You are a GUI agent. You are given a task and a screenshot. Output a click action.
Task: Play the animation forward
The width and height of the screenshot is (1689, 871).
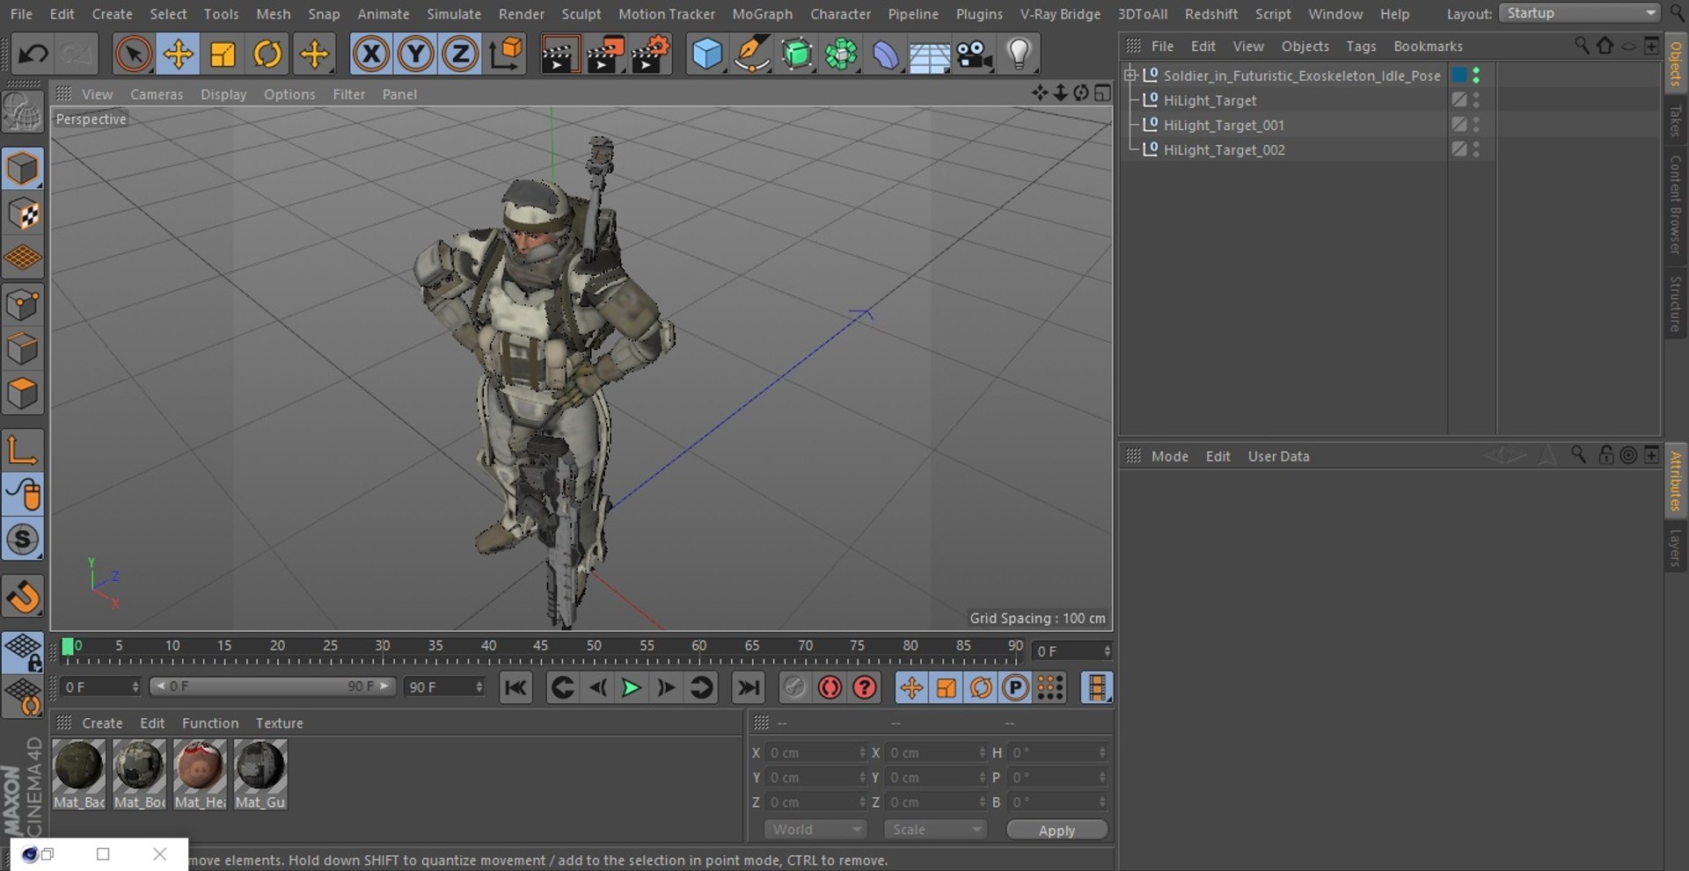tap(631, 687)
